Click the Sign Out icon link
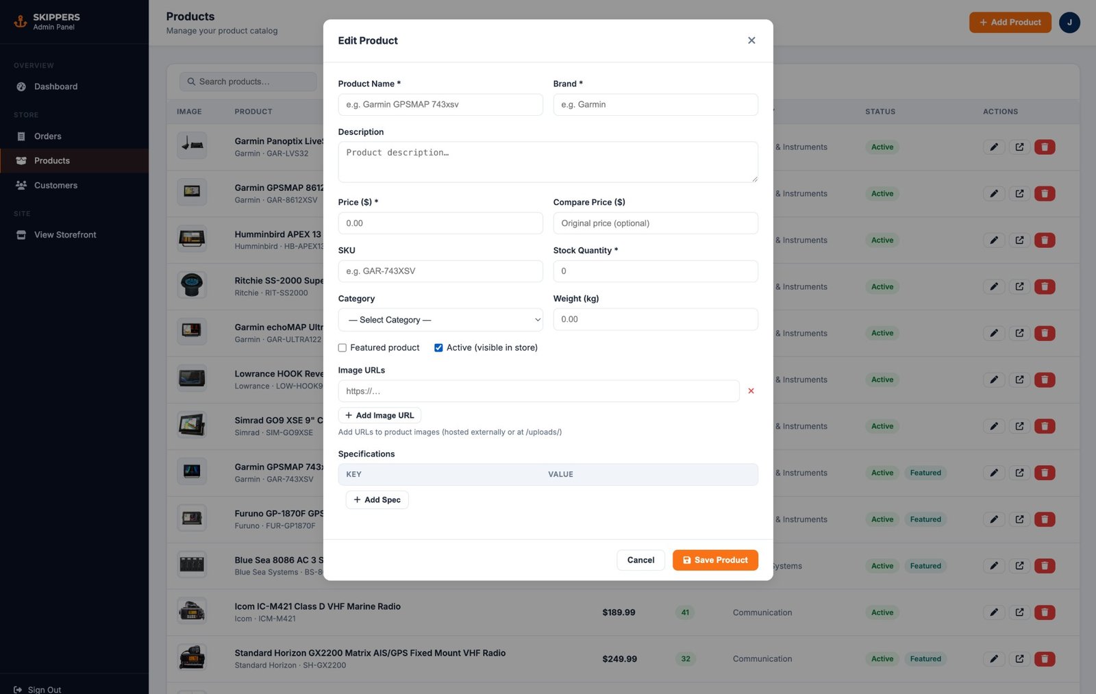The height and width of the screenshot is (694, 1096). coord(18,689)
